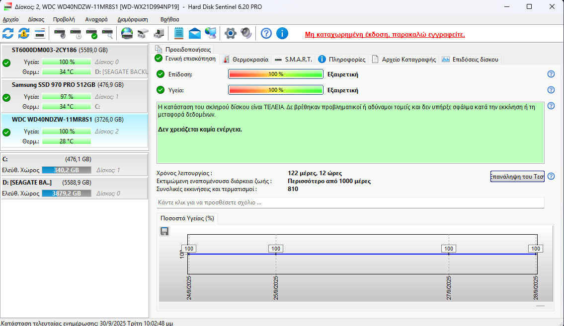Click the comment input field
This screenshot has width=564, height=326.
(350, 202)
